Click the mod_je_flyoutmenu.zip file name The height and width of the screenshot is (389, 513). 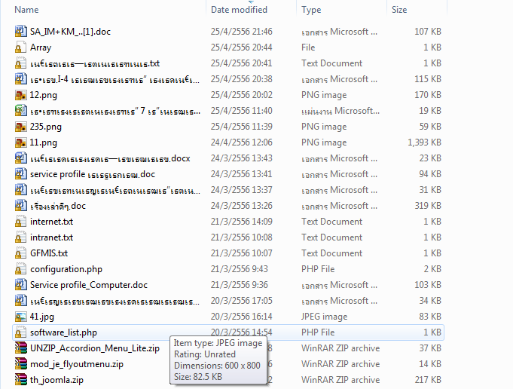point(77,364)
